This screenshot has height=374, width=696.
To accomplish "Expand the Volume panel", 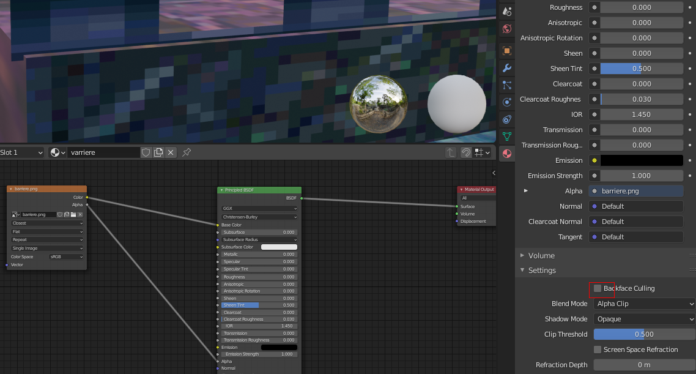I will tap(541, 255).
